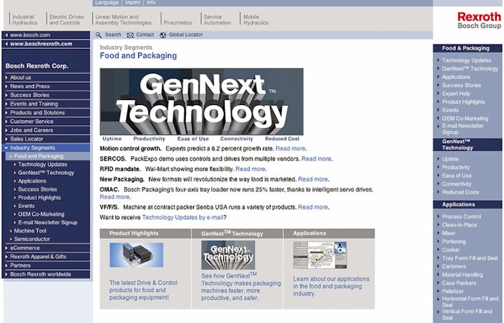
Task: Open Partners in left sidebar
Action: [x=20, y=265]
